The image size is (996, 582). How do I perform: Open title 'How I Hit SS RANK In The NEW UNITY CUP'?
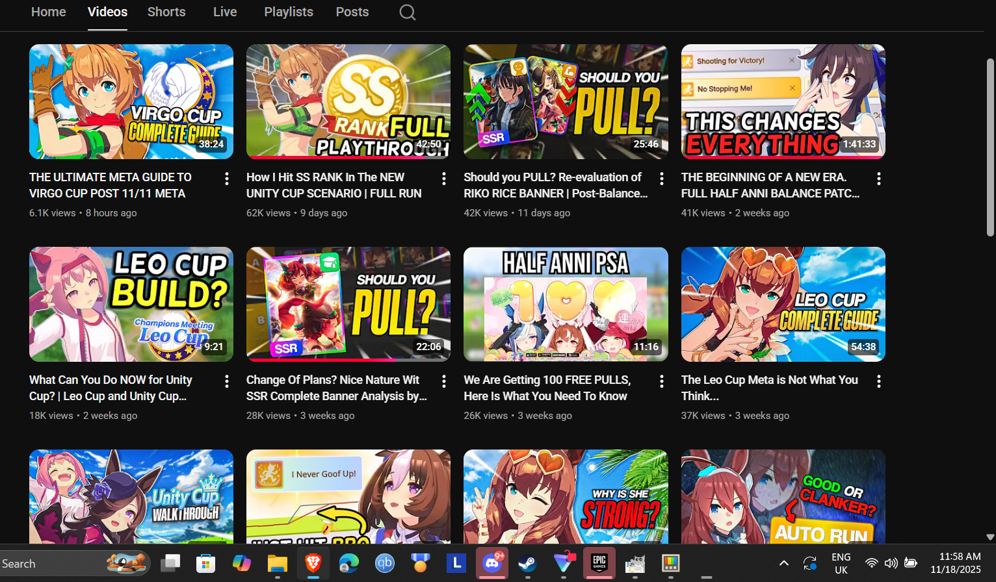tap(334, 185)
